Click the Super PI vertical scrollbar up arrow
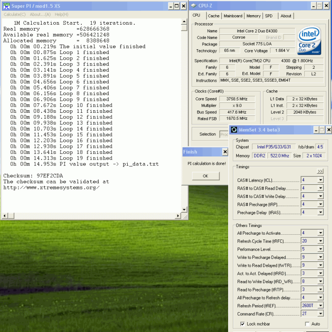332x332 pixels. click(184, 21)
